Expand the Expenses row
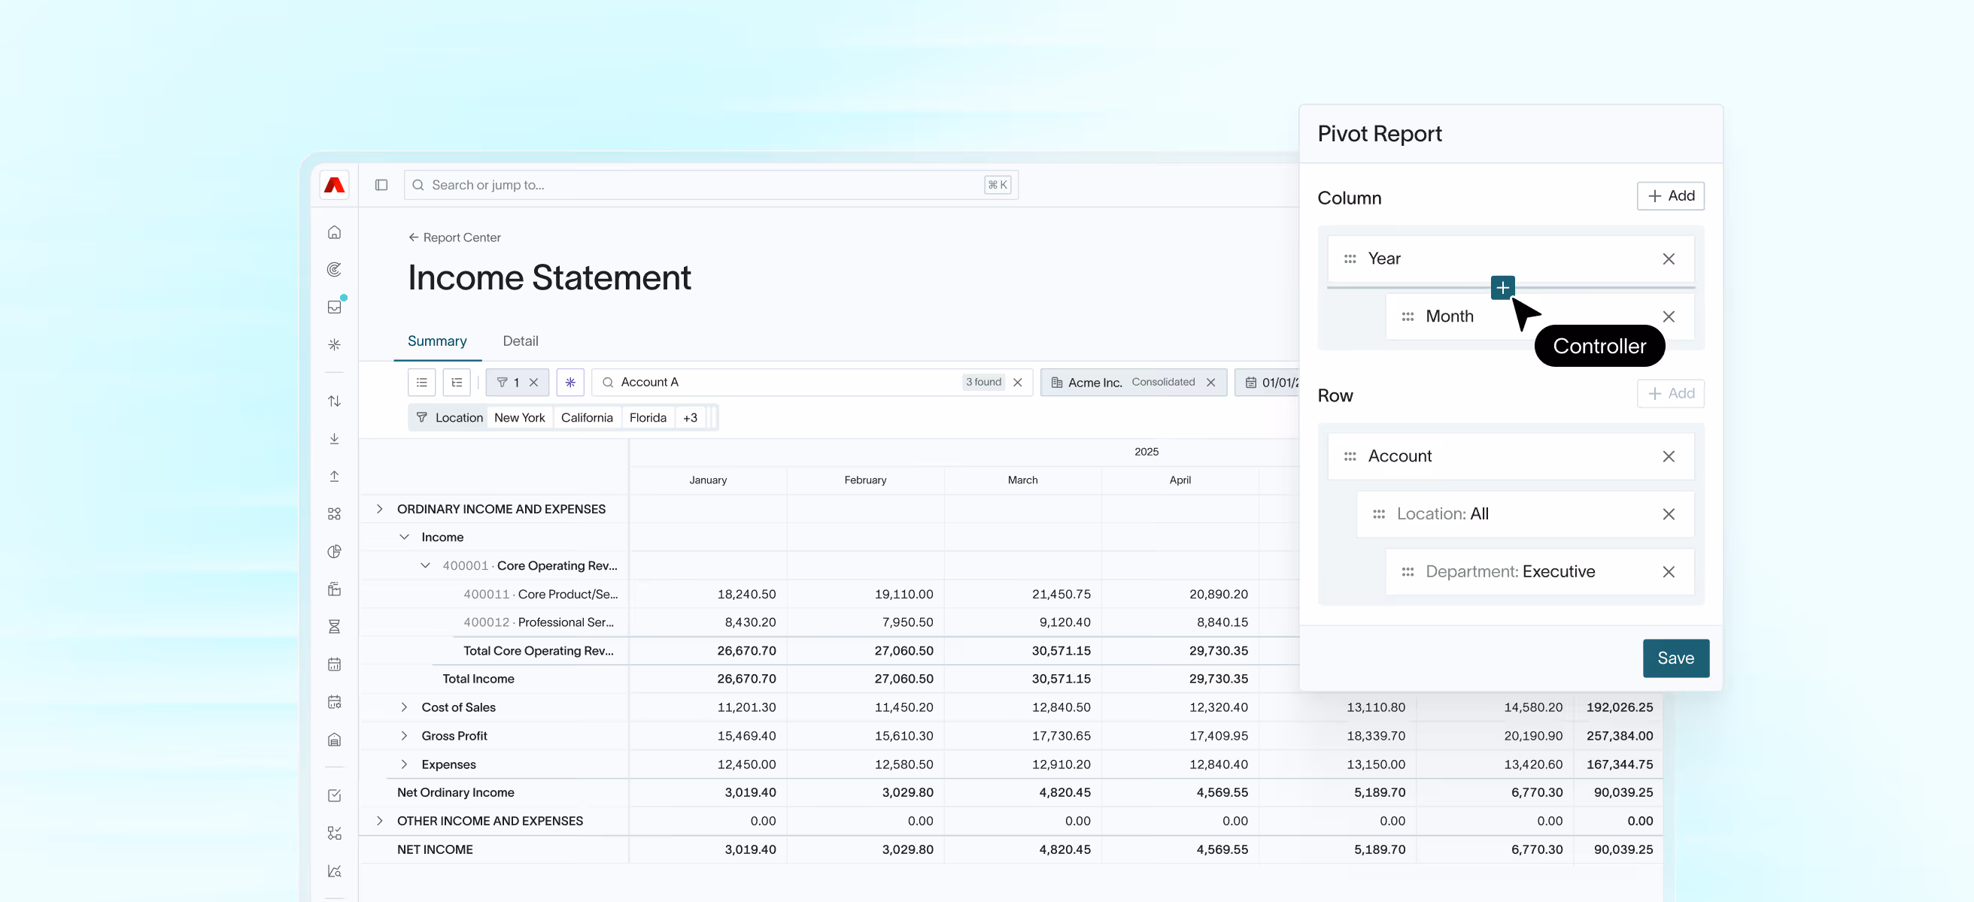 [404, 764]
